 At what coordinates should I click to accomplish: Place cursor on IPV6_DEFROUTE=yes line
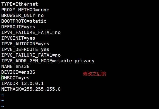tap(25, 49)
